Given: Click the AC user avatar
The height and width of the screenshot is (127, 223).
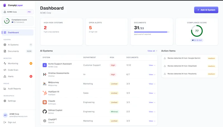Looking at the screenshot, I should pos(5,115).
